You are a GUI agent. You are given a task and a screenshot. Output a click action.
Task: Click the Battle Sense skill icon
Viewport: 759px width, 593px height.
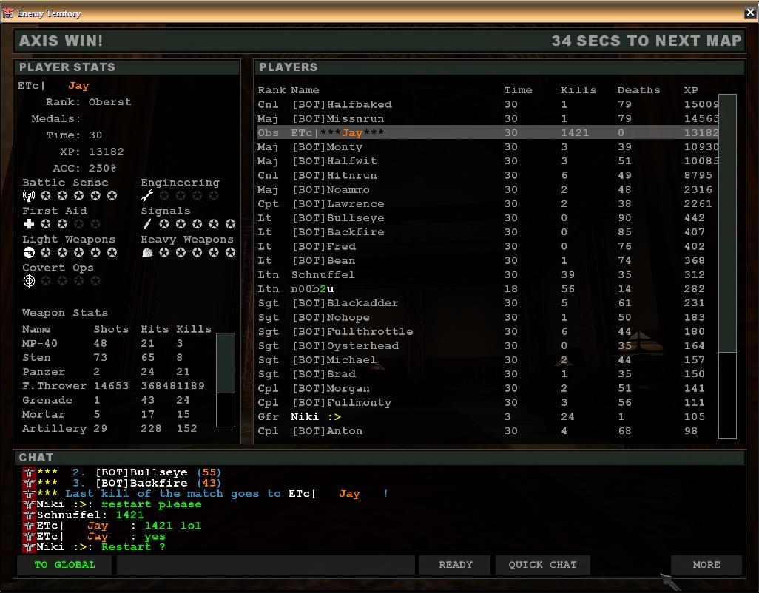(29, 196)
